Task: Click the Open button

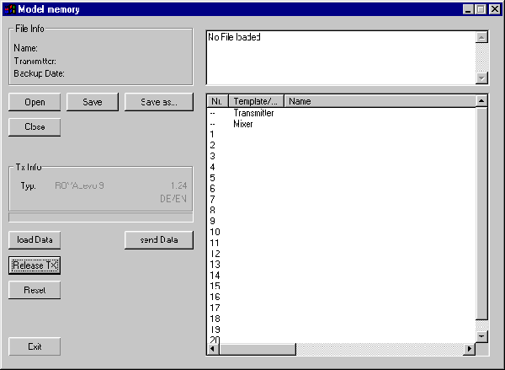Action: (34, 102)
